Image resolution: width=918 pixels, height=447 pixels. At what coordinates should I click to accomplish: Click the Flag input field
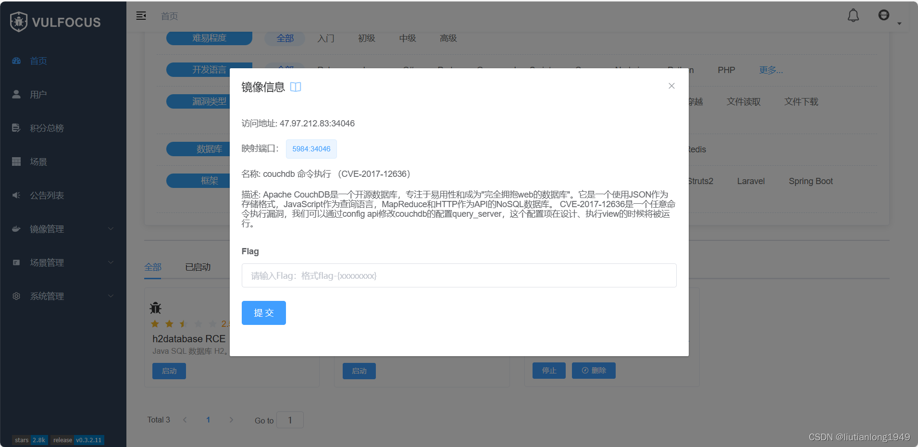(459, 275)
